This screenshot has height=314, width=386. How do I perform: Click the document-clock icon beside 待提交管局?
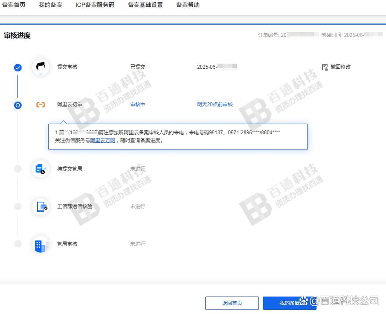point(40,169)
